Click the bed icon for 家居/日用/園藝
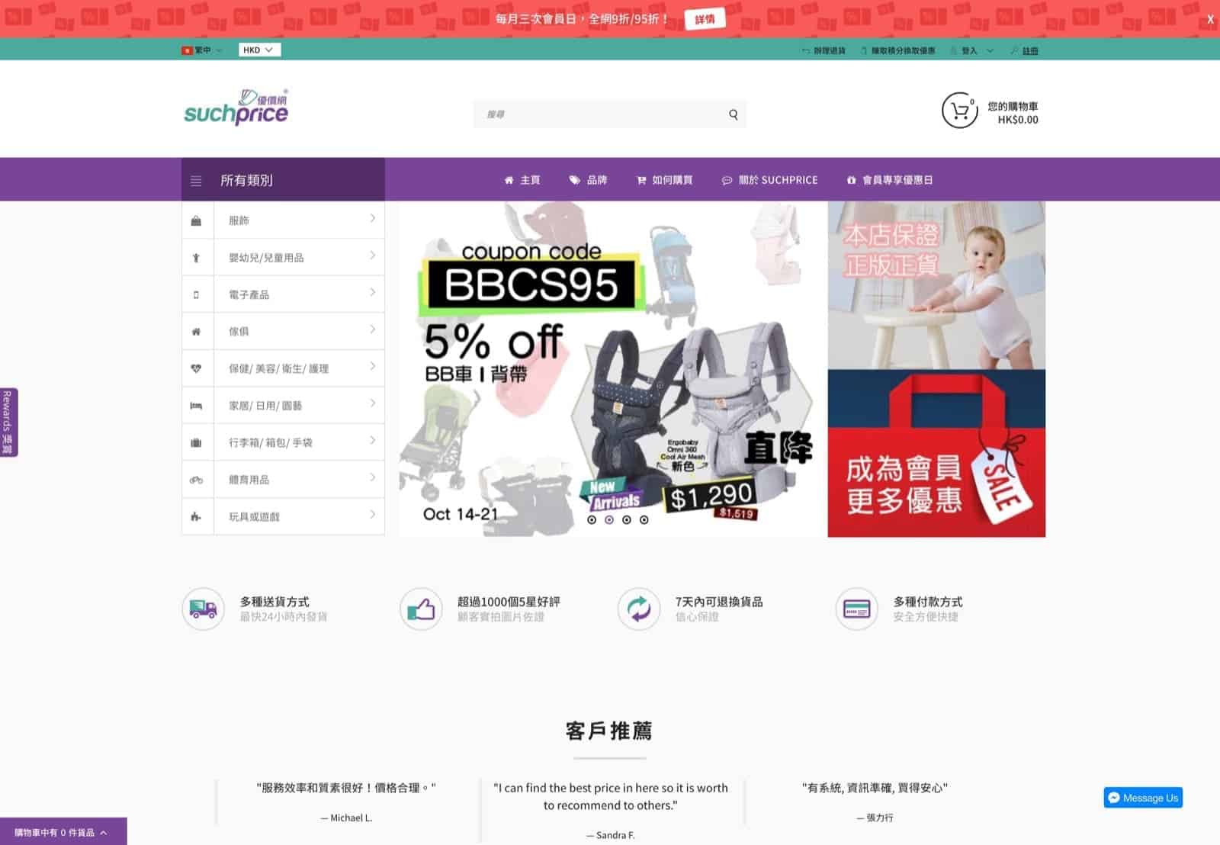The width and height of the screenshot is (1220, 845). tap(196, 406)
